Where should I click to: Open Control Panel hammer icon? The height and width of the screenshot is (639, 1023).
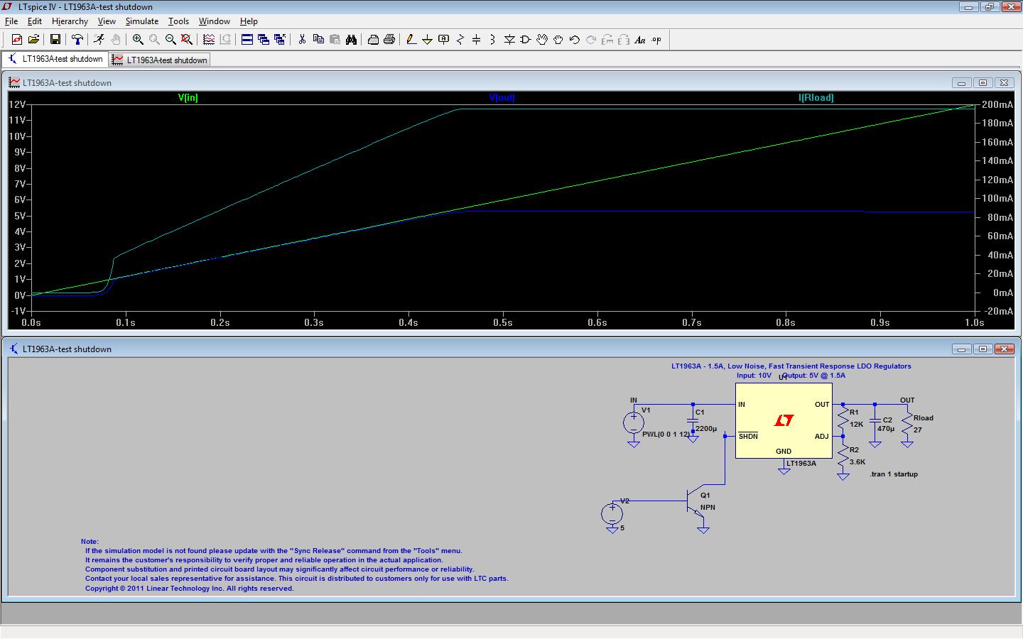(x=77, y=40)
